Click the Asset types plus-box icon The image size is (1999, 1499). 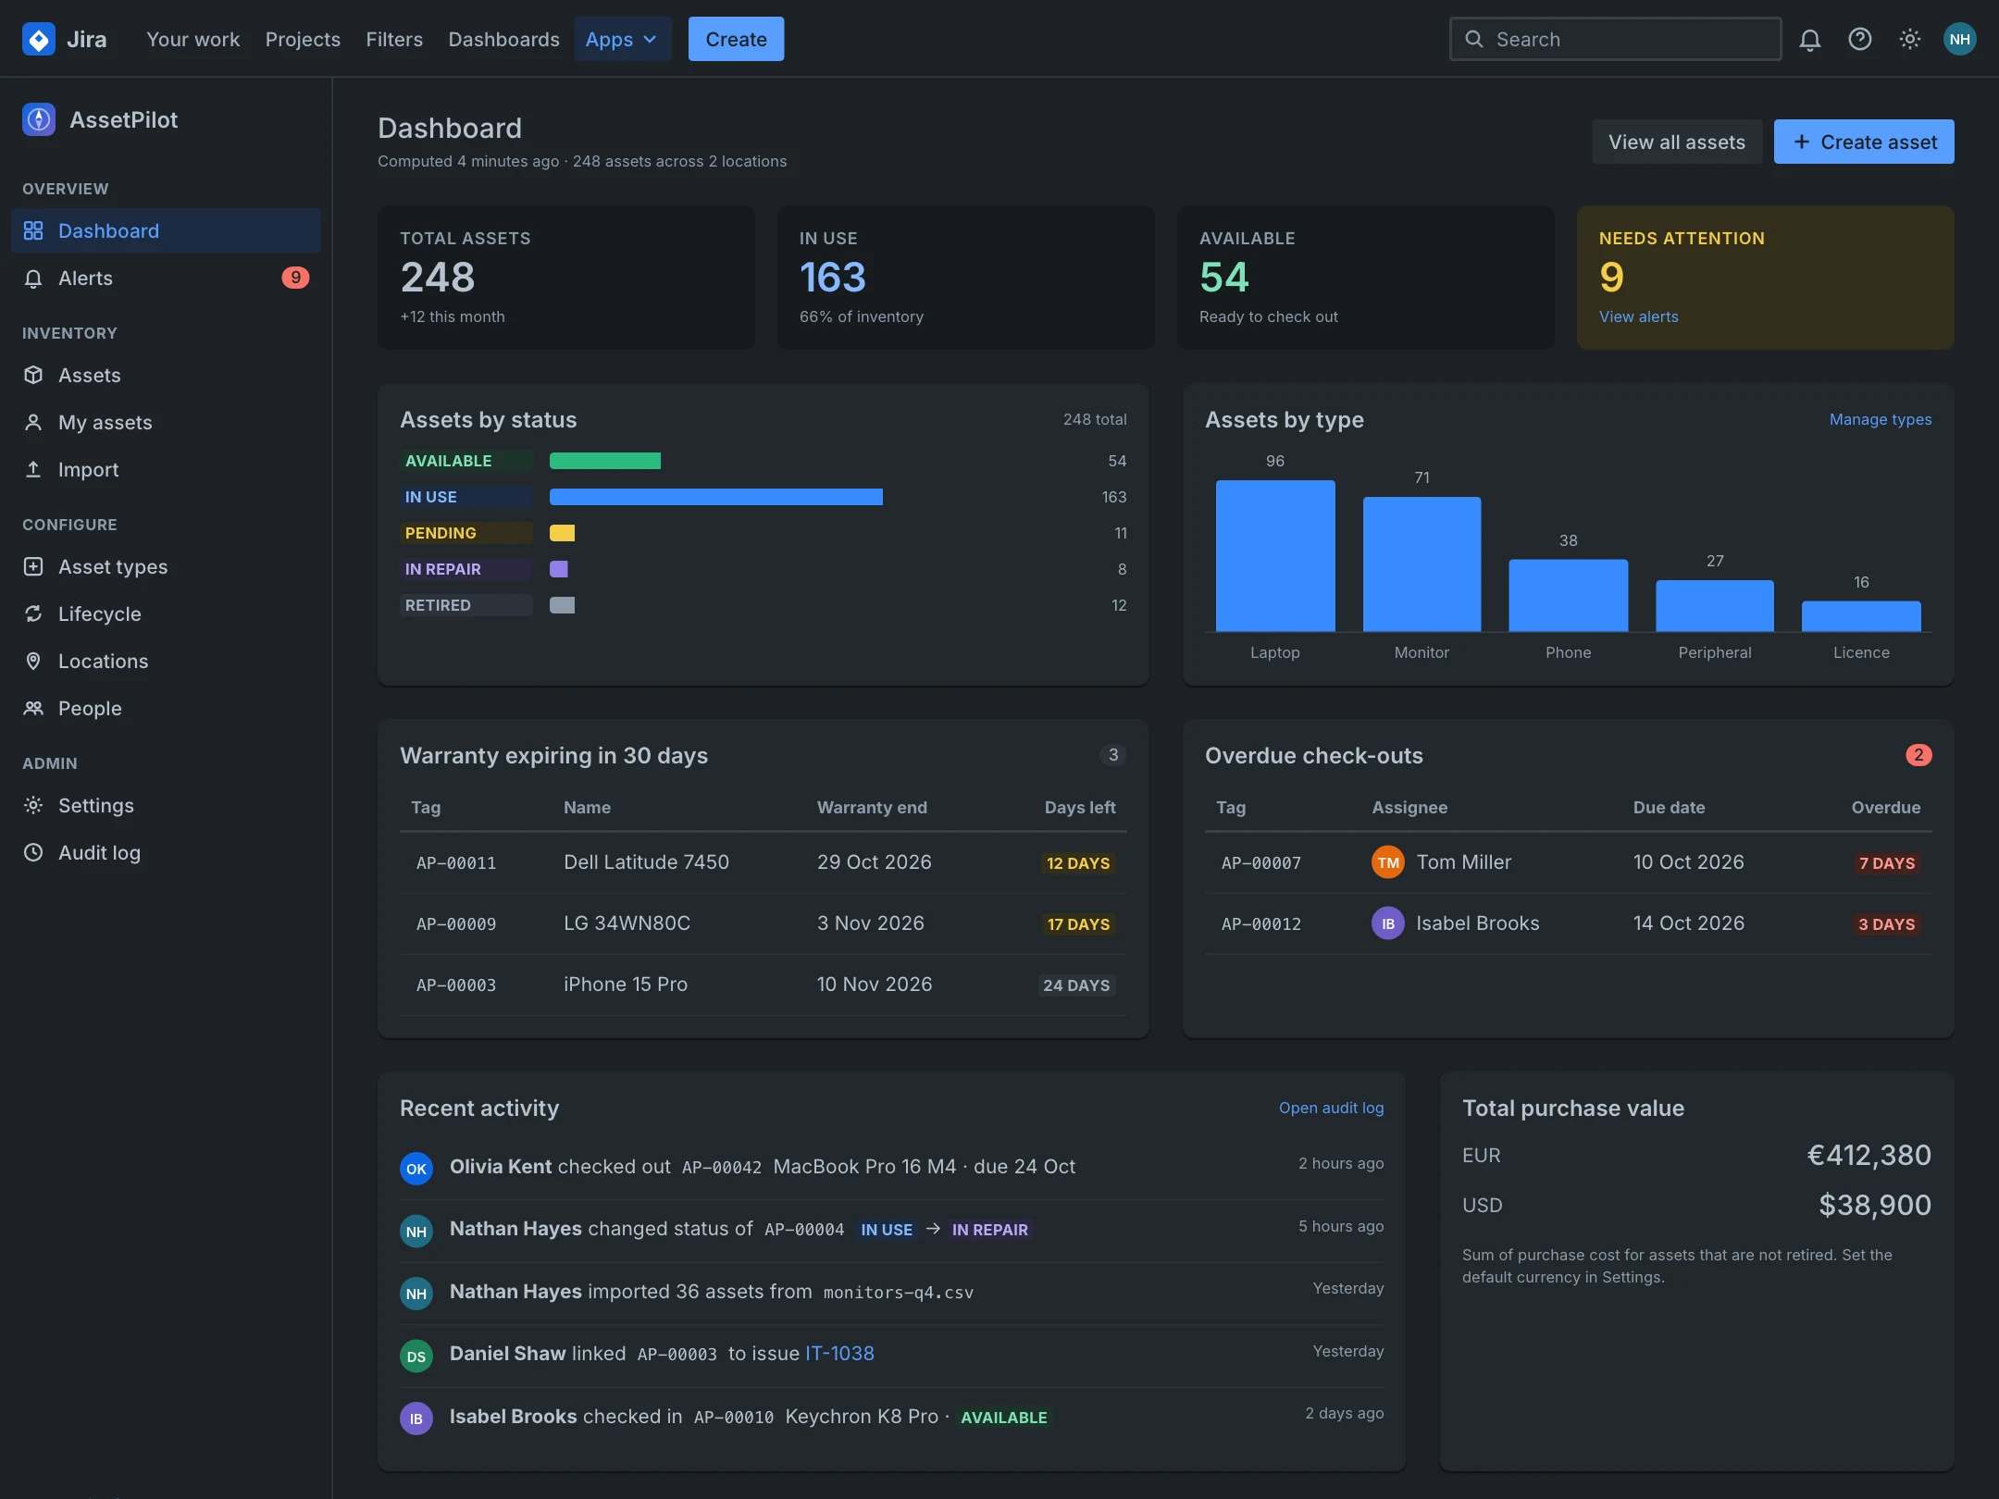tap(33, 566)
